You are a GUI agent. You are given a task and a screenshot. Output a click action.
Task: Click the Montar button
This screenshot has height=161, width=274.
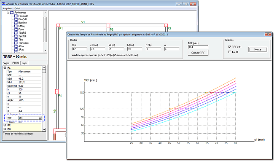point(258,49)
